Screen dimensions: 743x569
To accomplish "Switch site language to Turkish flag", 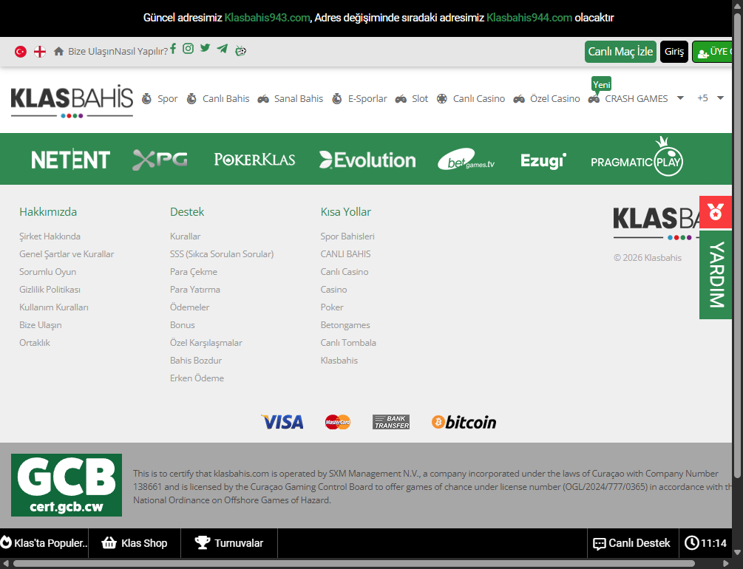I will click(x=21, y=51).
